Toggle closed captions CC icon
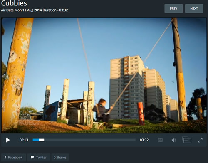The height and width of the screenshot is (163, 208). point(160,140)
